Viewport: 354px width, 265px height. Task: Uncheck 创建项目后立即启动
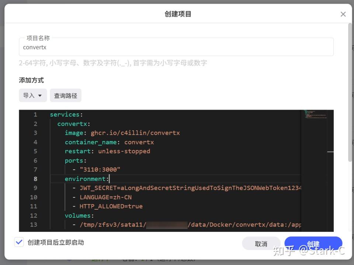19,242
